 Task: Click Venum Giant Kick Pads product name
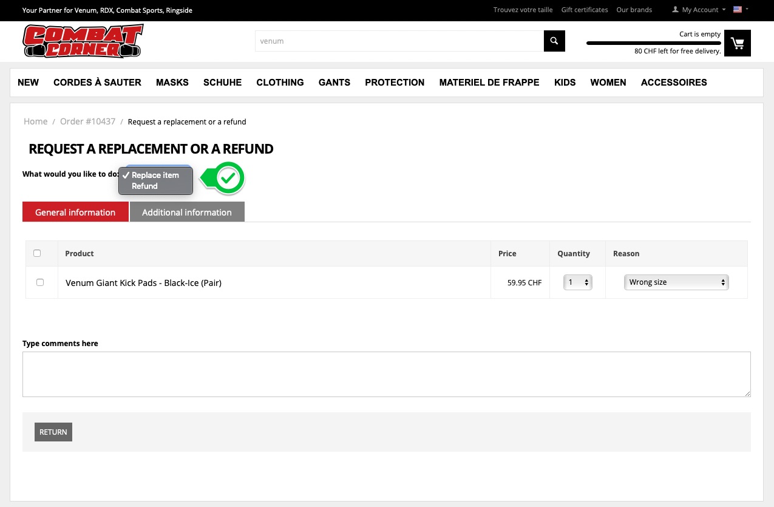(143, 282)
